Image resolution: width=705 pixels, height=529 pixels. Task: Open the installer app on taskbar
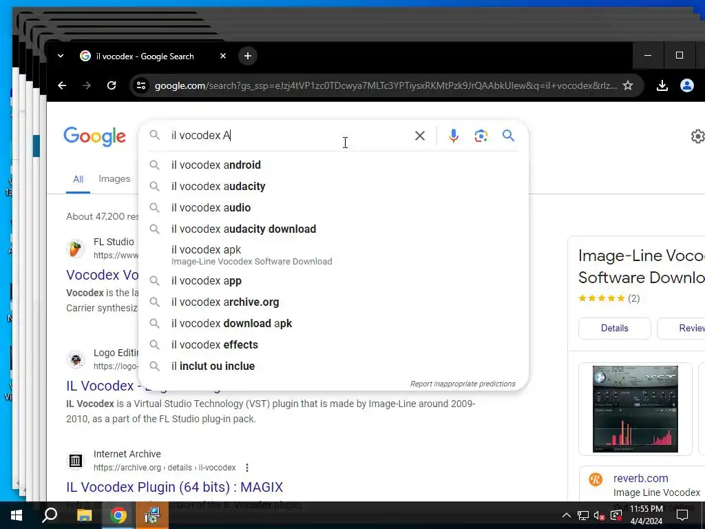click(x=152, y=515)
